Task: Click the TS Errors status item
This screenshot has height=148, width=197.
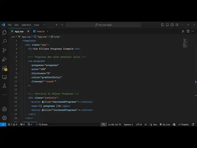Action: pos(42,125)
